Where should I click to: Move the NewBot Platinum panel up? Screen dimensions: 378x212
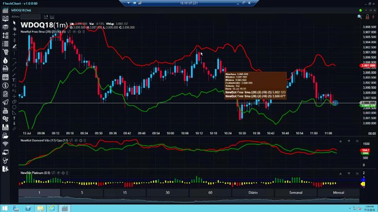coord(340,173)
